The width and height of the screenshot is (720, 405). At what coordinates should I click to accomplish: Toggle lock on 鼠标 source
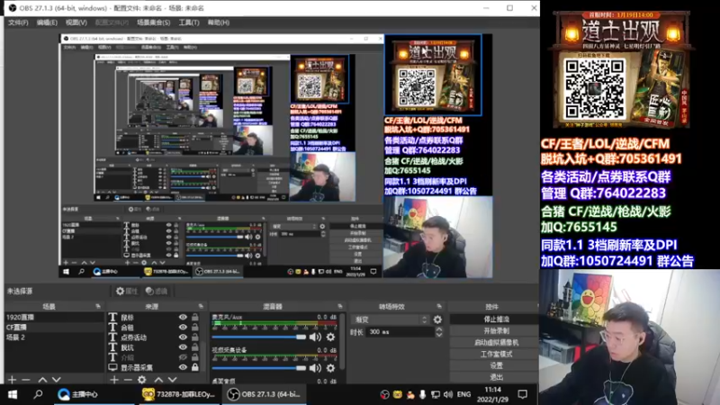pyautogui.click(x=195, y=318)
